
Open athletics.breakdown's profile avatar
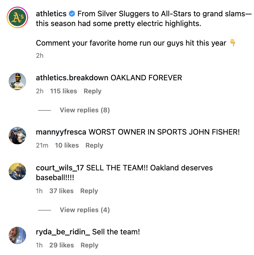[x=17, y=81]
